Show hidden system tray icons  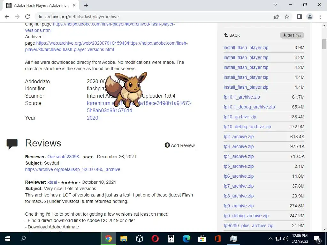[x=270, y=239]
